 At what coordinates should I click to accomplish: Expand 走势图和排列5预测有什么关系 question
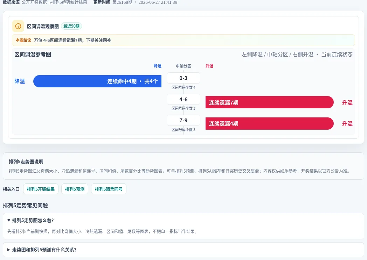(x=183, y=250)
